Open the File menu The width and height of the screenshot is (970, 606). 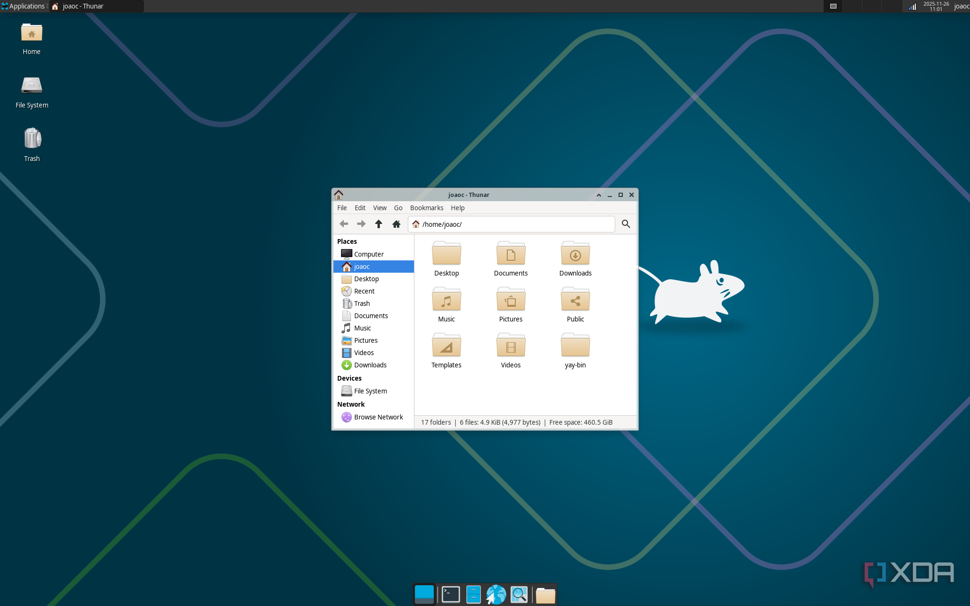342,208
